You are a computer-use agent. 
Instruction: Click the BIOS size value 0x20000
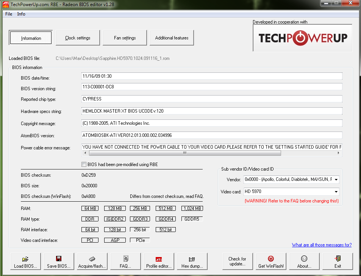click(x=89, y=186)
